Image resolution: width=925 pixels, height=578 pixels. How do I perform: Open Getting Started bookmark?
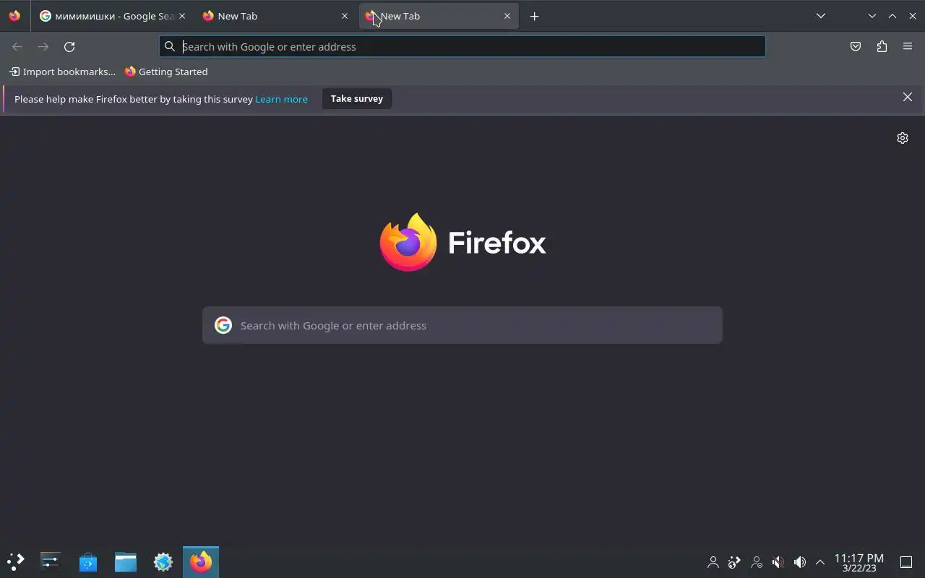[166, 72]
